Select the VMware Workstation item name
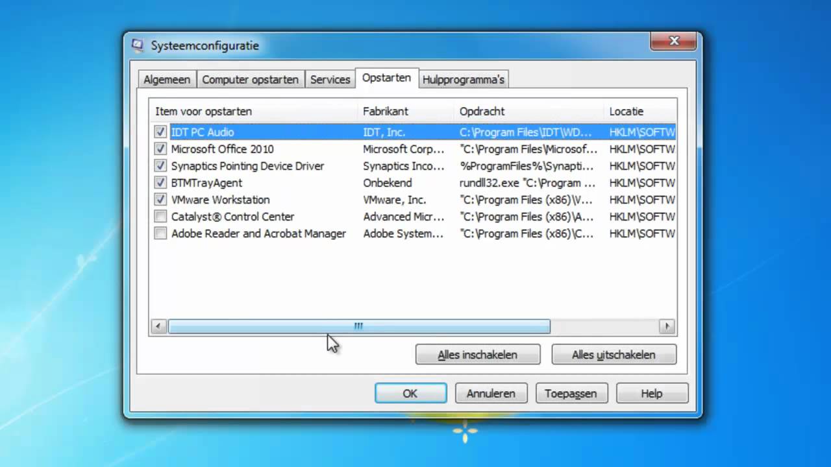Image resolution: width=831 pixels, height=467 pixels. click(221, 200)
